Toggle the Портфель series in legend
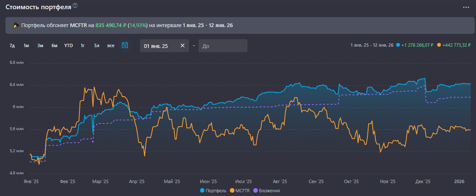Image resolution: width=476 pixels, height=196 pixels. (x=214, y=191)
